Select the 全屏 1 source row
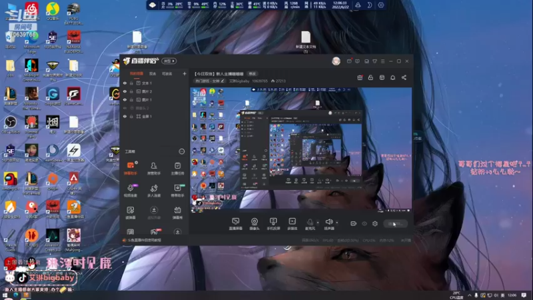The width and height of the screenshot is (533, 300). (155, 116)
